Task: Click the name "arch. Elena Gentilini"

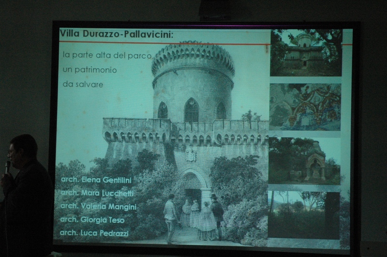Action: 96,180
